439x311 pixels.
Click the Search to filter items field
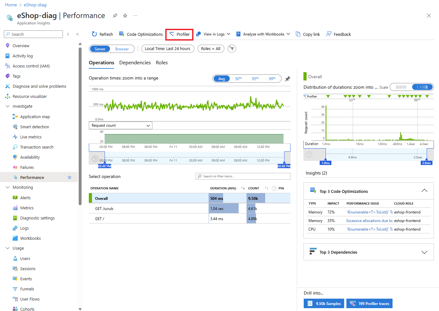coord(242,176)
